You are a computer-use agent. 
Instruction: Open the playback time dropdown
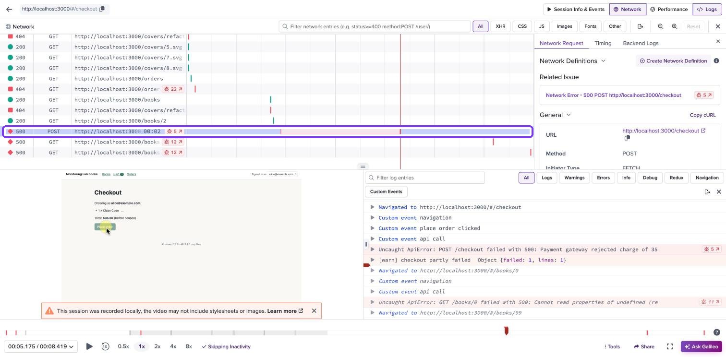click(x=41, y=346)
